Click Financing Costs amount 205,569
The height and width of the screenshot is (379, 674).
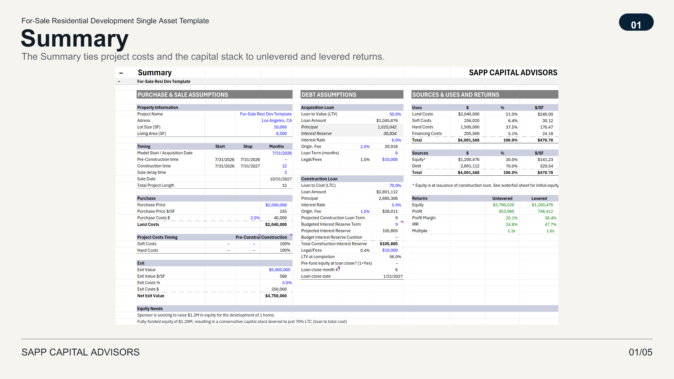point(471,133)
